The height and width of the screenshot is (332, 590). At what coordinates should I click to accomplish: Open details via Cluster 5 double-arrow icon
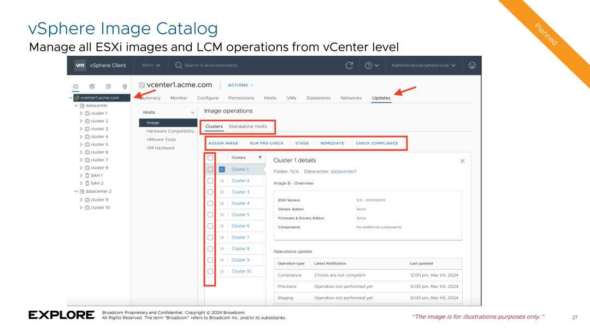(222, 215)
